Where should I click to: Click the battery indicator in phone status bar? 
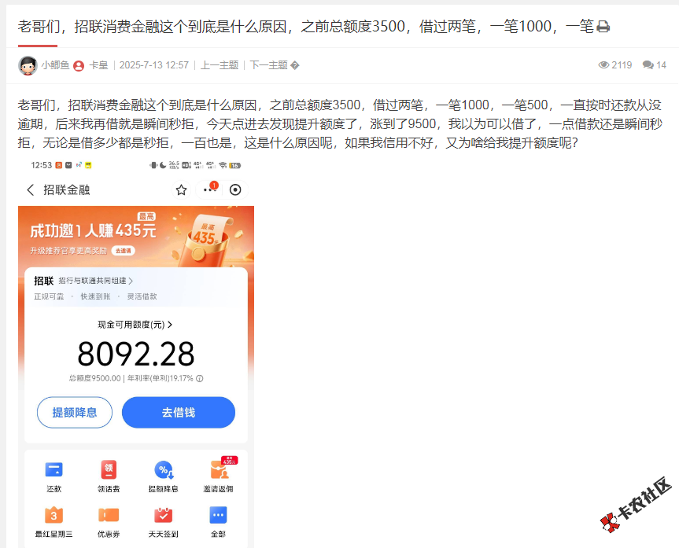click(x=235, y=165)
